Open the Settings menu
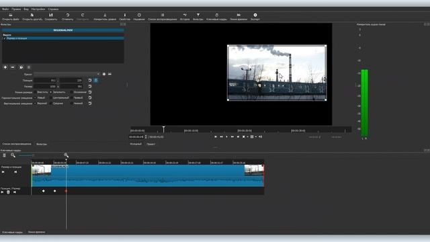This screenshot has height=242, width=430. [x=38, y=9]
